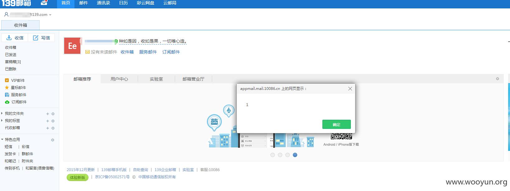Open gear settings for 我的标签
Screen dimensions: 510x191
pos(53,121)
